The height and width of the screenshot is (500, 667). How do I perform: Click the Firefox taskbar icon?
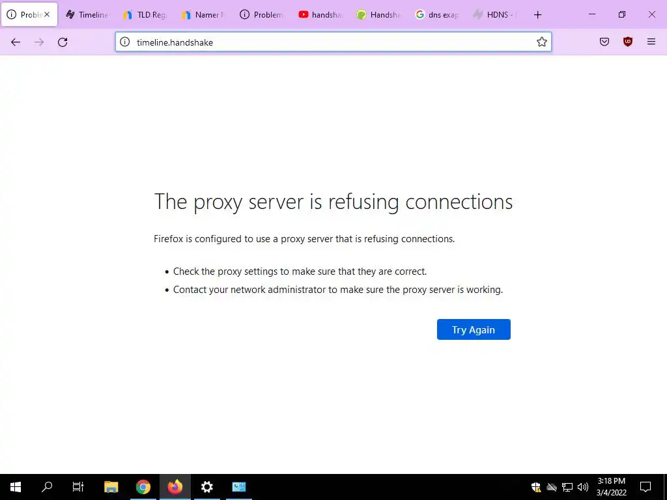[175, 487]
